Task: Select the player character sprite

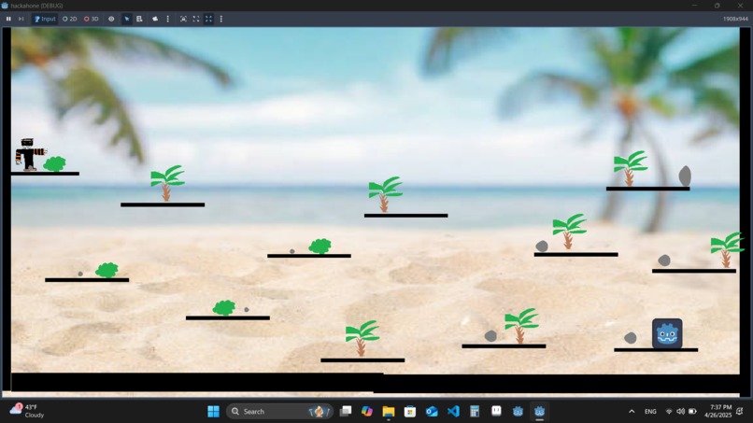Action: point(30,155)
